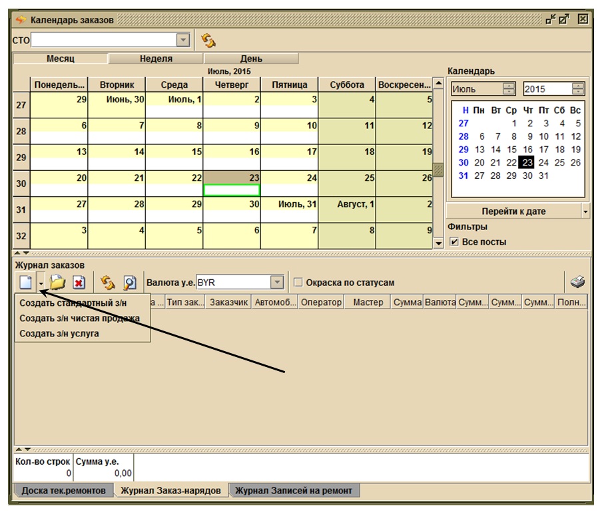Open Журнал Записей на ремонт tab
Image resolution: width=604 pixels, height=514 pixels.
(x=294, y=491)
